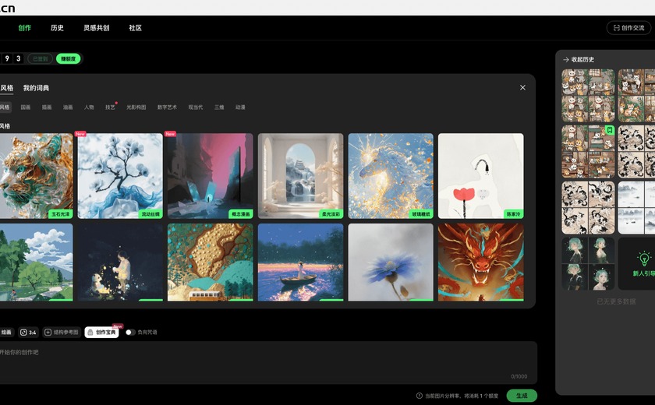
Task: Add a 结构参考图 reference image
Action: 62,333
